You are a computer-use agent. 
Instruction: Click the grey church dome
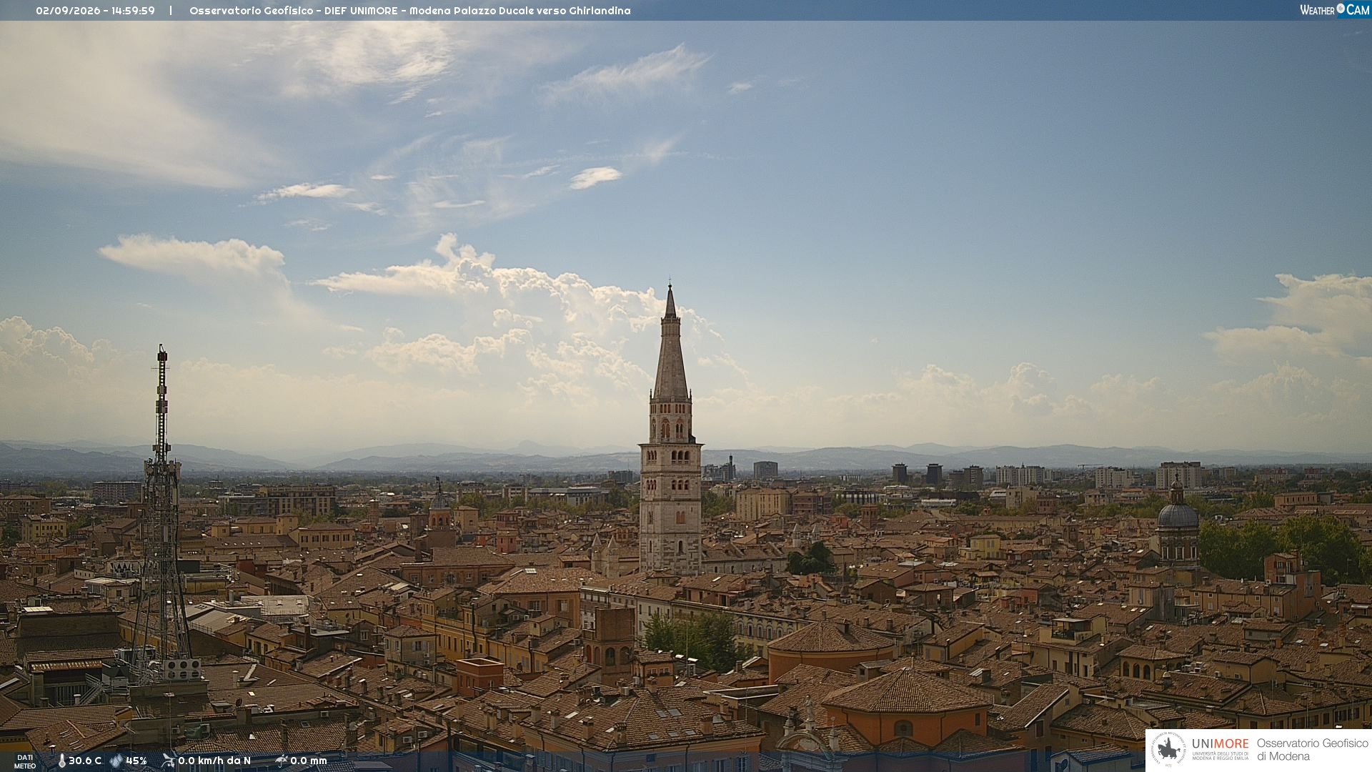(x=1178, y=513)
